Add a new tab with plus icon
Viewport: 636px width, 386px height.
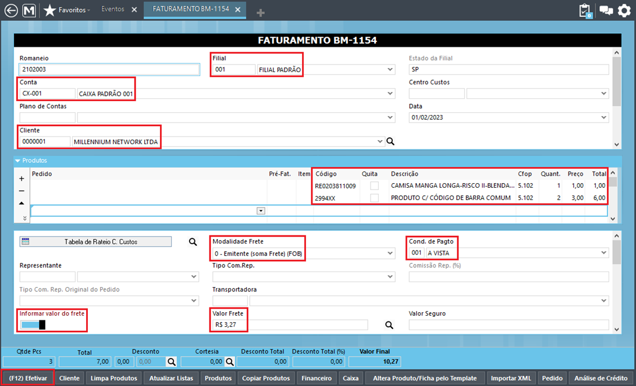click(x=261, y=13)
